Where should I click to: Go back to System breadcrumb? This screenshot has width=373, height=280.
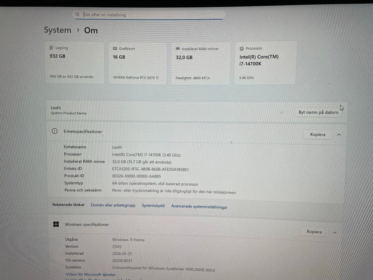coord(58,30)
